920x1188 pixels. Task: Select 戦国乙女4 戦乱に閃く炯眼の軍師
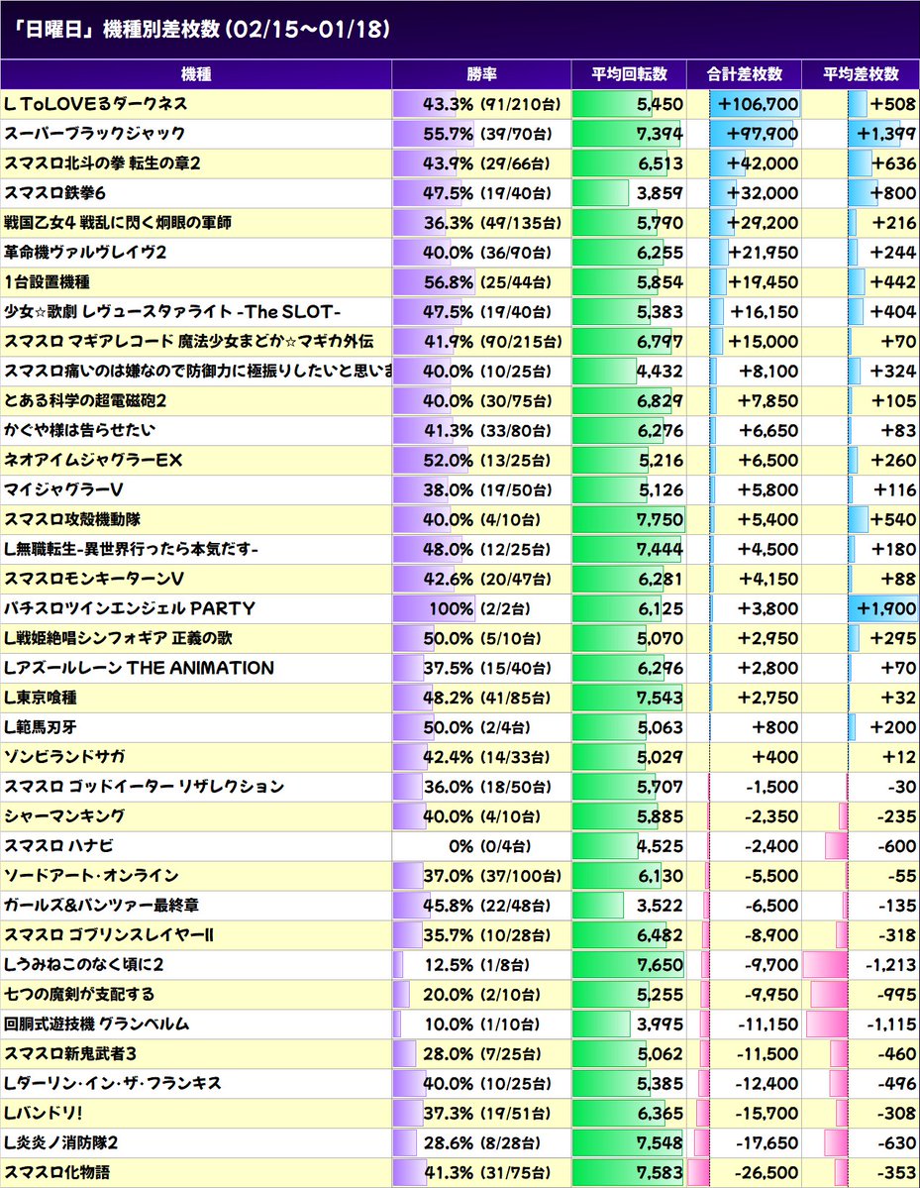[x=118, y=223]
